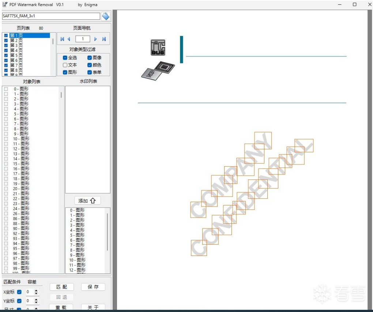This screenshot has width=373, height=312.
Task: Go to the next page
Action: pyautogui.click(x=95, y=39)
